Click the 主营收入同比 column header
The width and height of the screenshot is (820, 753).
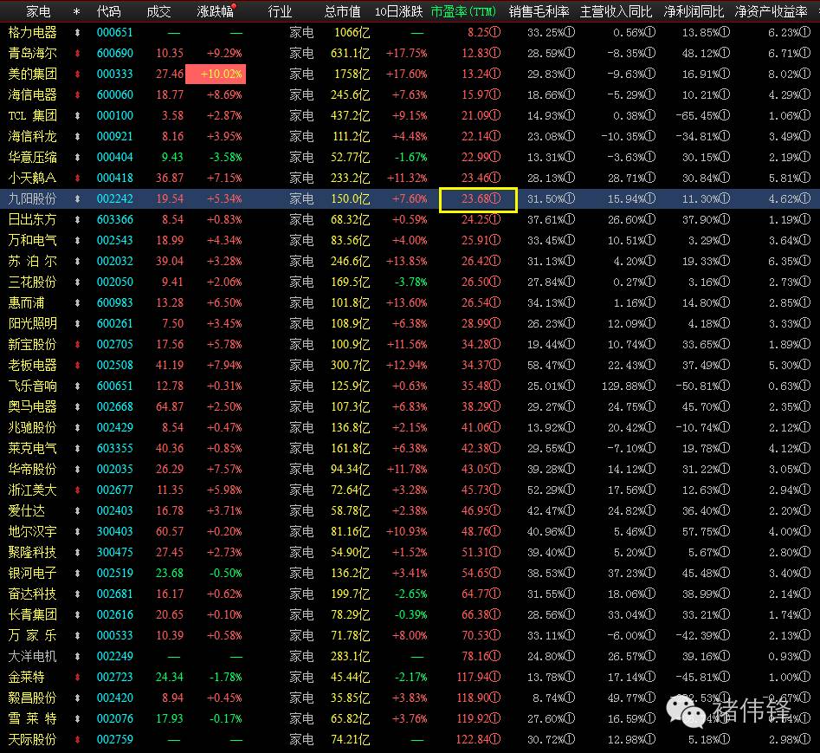[616, 11]
